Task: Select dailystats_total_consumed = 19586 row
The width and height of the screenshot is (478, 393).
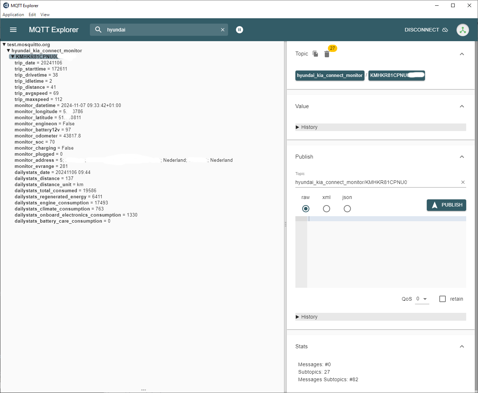Action: (x=55, y=191)
